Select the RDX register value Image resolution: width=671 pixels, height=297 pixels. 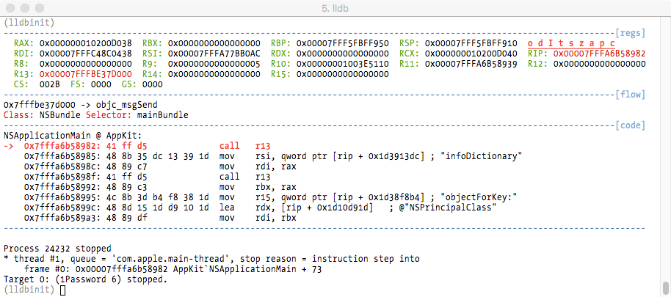pyautogui.click(x=342, y=54)
